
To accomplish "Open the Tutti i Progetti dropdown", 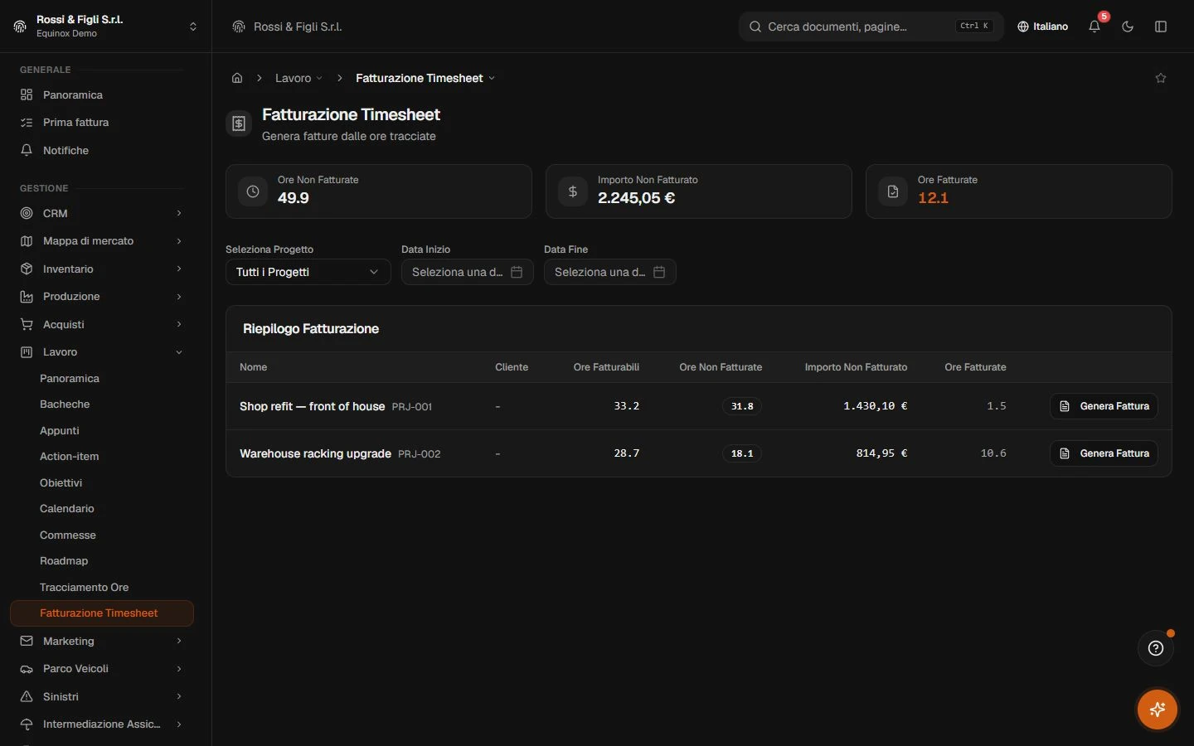I will [x=308, y=272].
